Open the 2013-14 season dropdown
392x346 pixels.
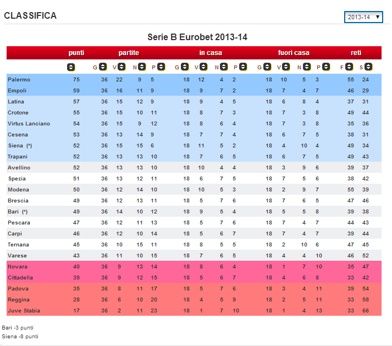click(363, 17)
